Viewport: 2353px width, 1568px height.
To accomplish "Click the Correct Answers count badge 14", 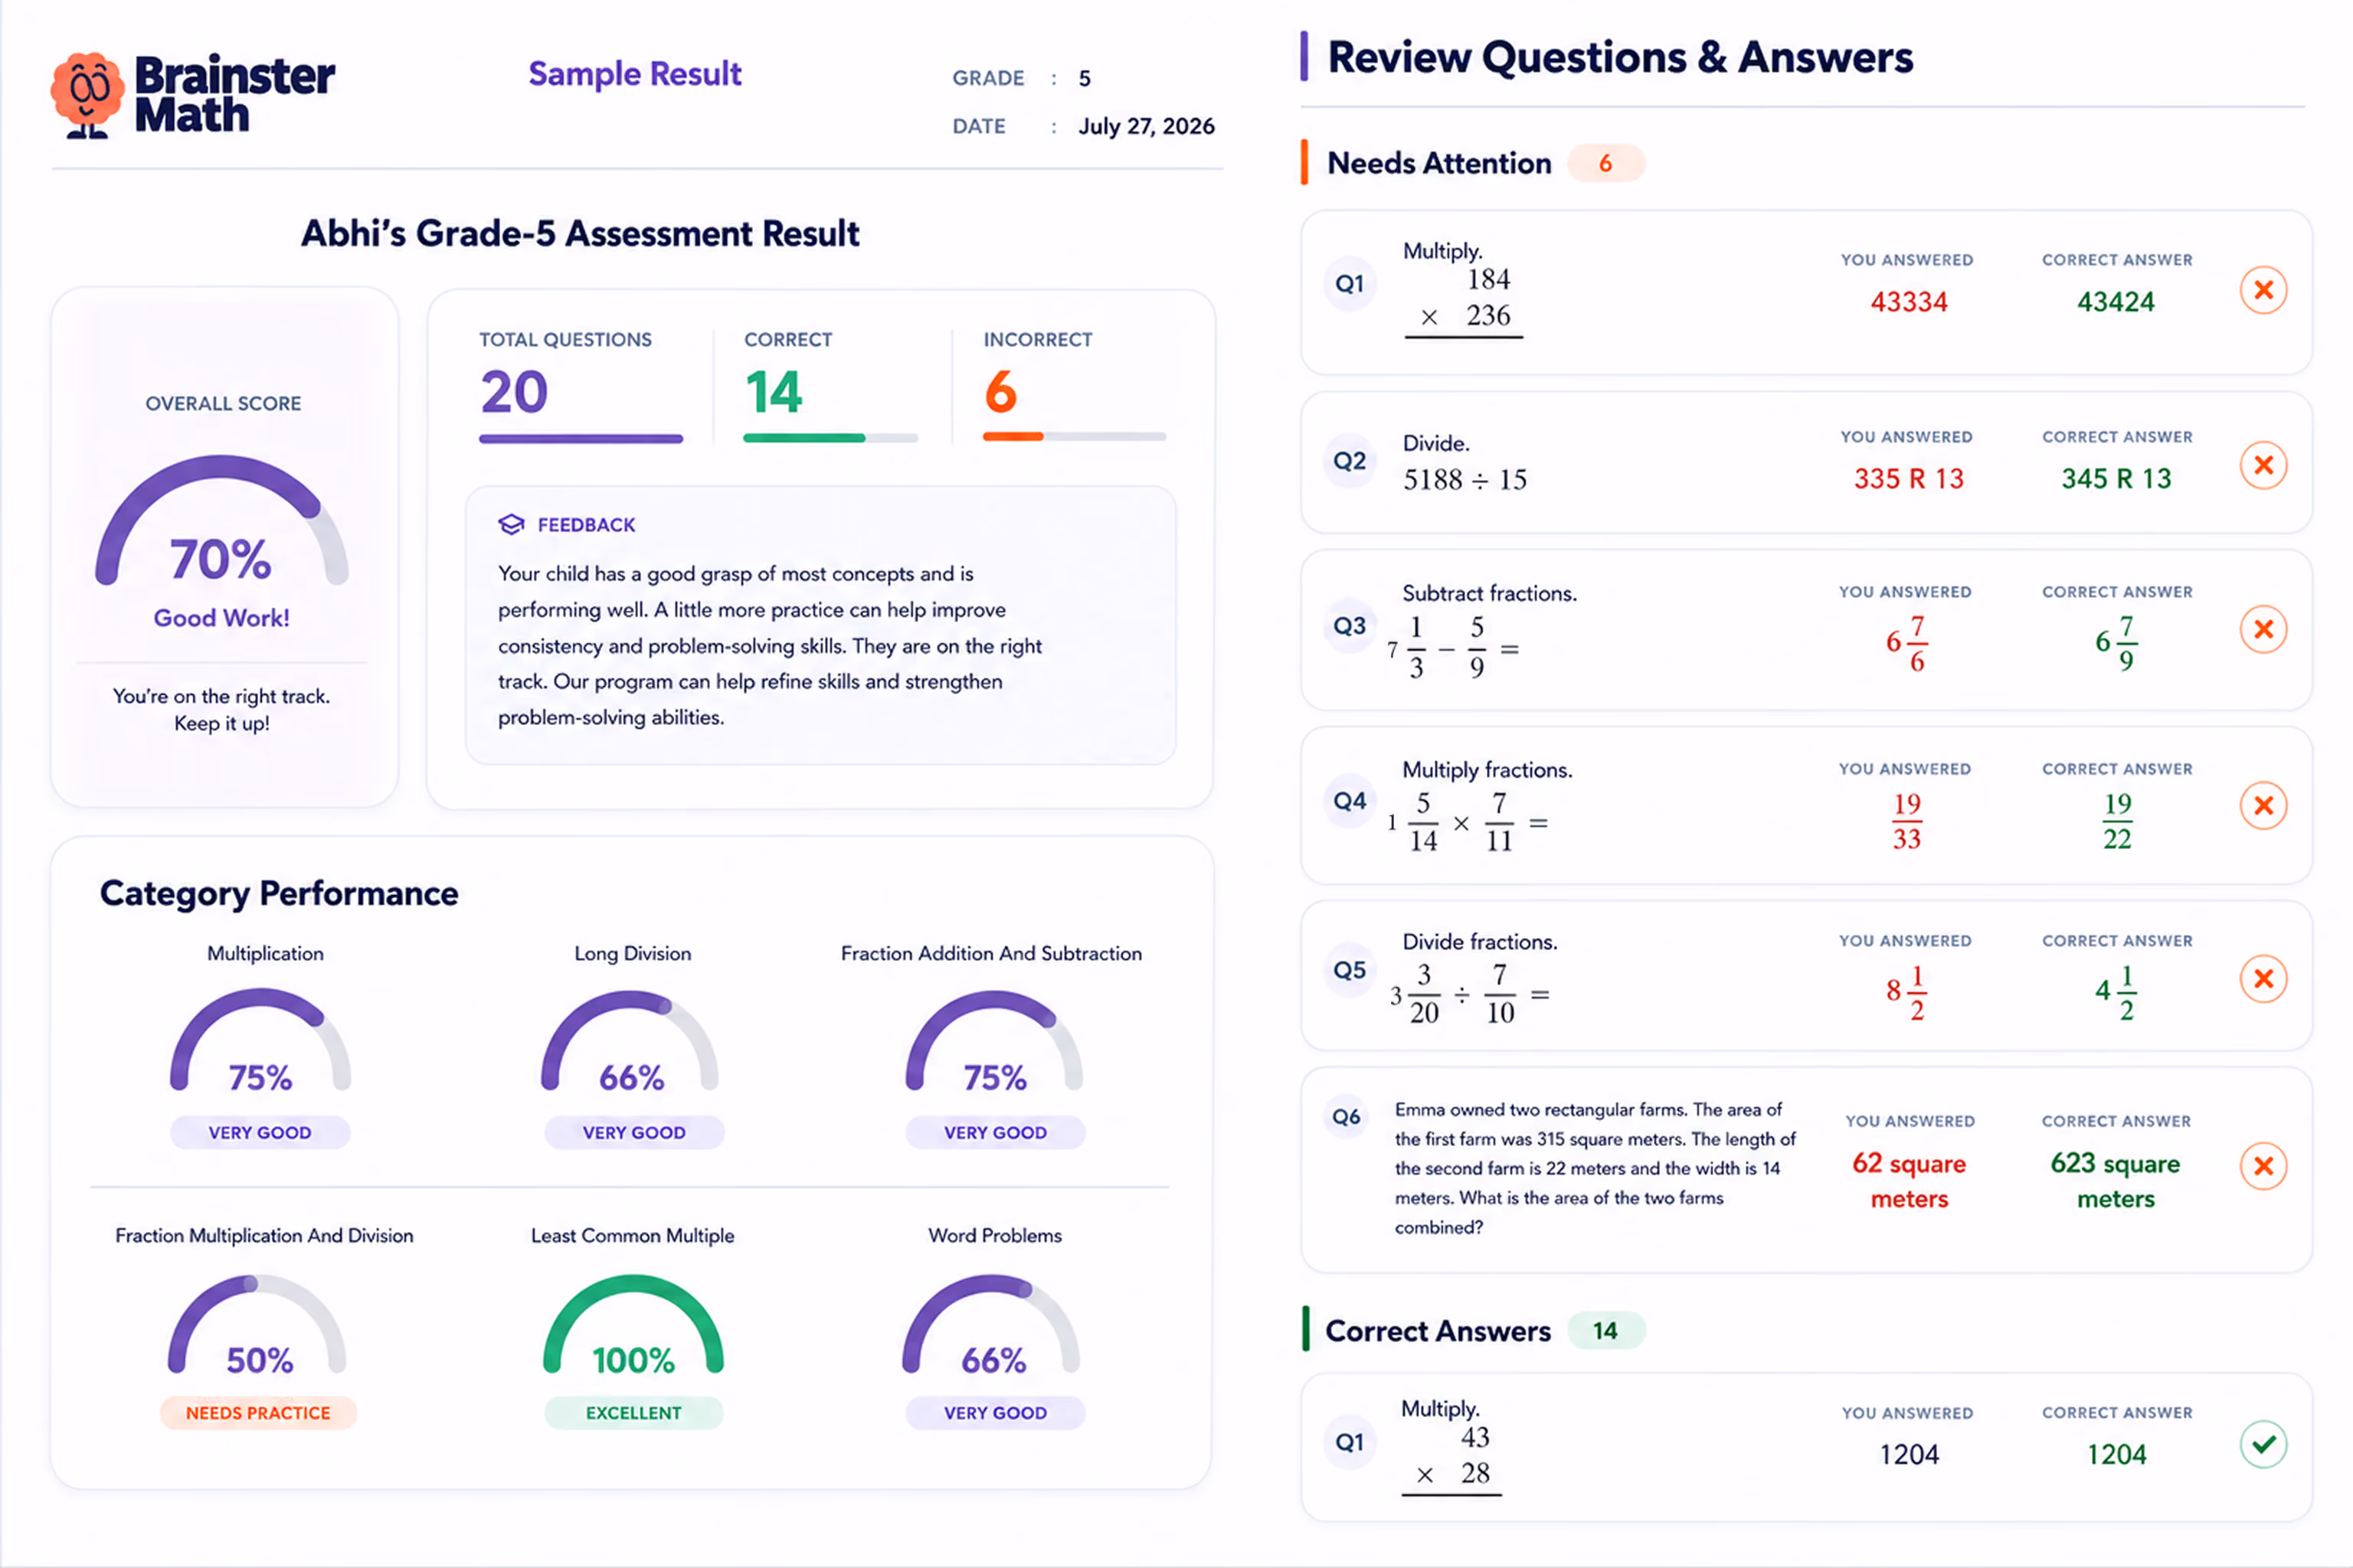I will pos(1605,1331).
